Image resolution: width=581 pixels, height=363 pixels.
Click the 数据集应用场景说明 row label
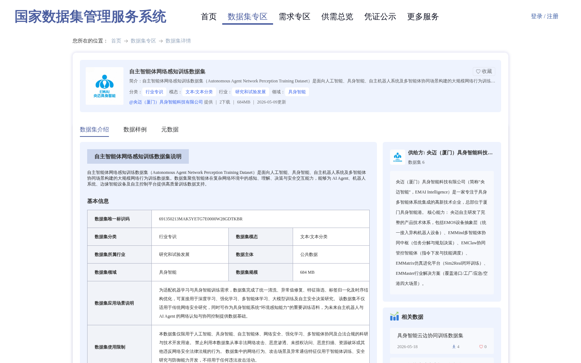point(114,303)
